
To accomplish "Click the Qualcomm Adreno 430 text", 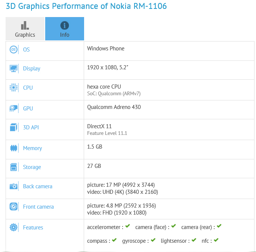I will 114,107.
